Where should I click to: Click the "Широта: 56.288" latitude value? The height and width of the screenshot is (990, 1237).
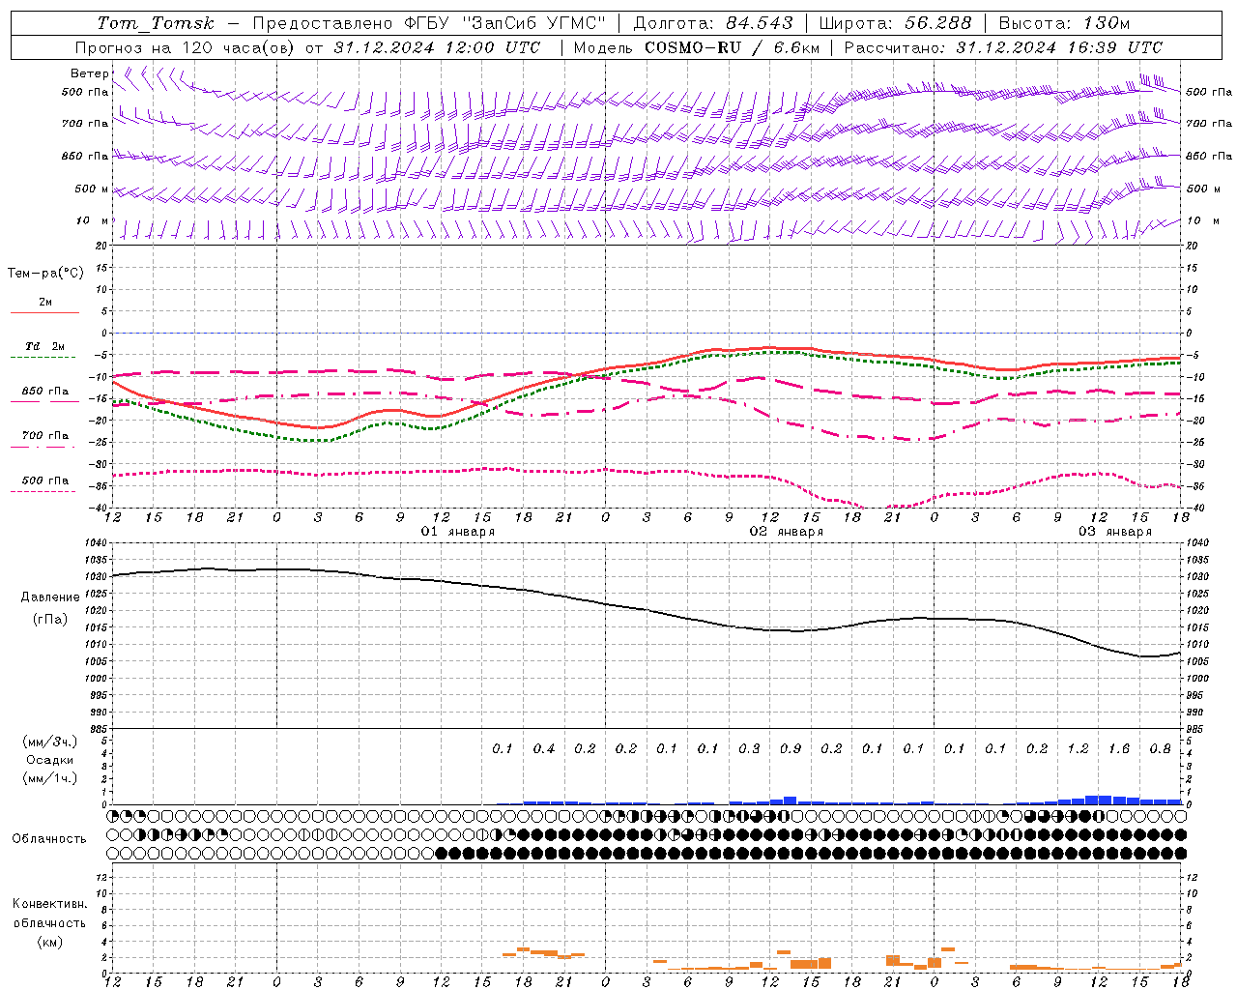[895, 23]
